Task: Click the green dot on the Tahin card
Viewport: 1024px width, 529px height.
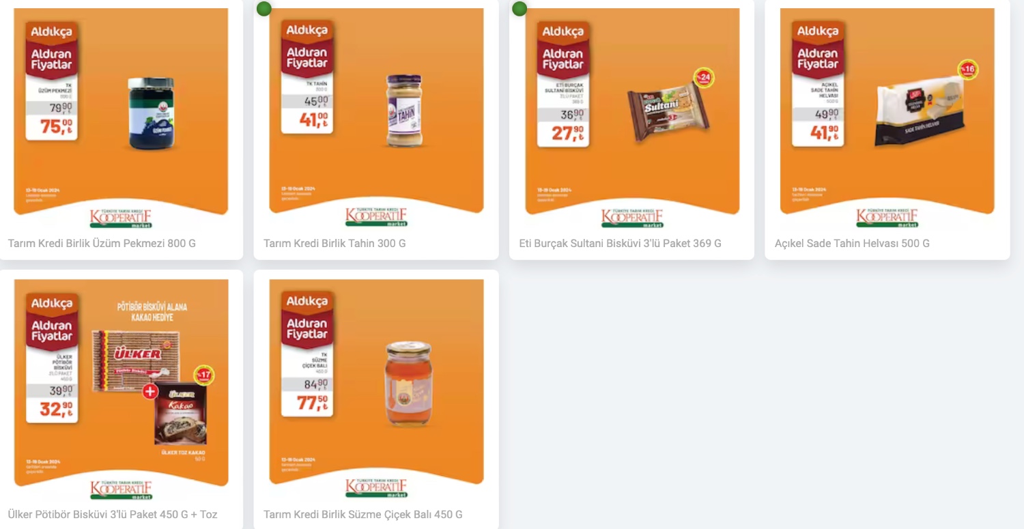Action: point(264,9)
